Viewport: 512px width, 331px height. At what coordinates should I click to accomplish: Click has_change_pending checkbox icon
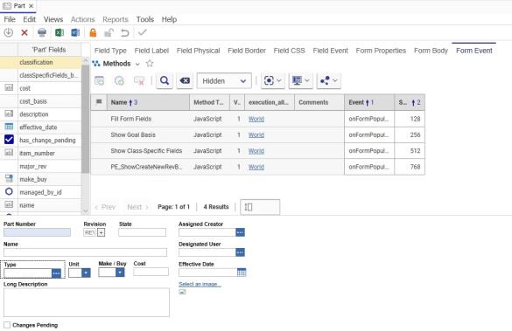[9, 140]
